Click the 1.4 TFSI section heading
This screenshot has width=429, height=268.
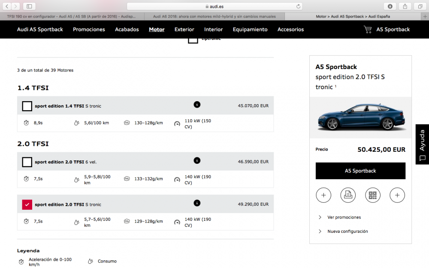tap(33, 88)
